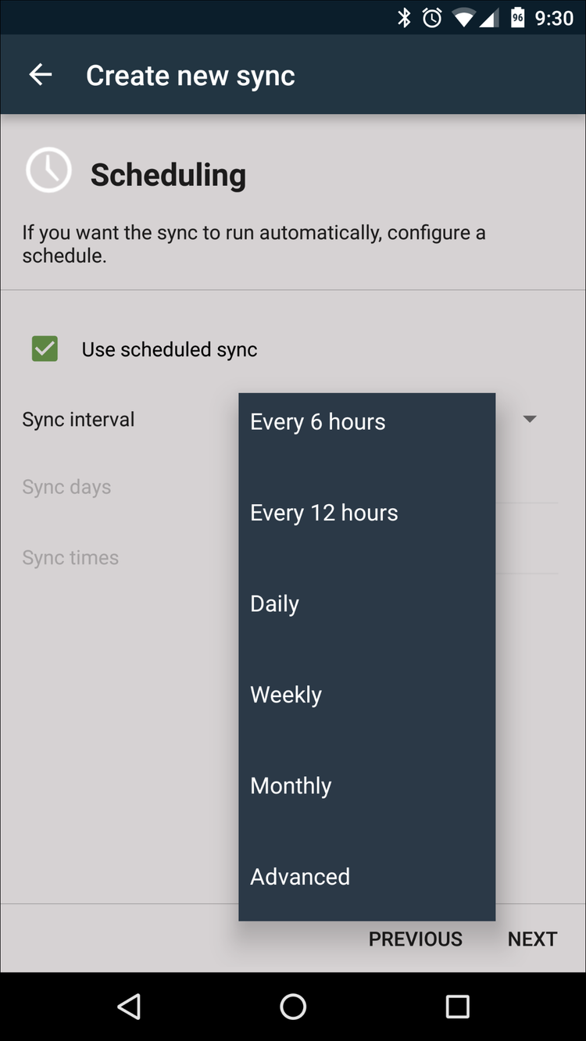This screenshot has width=586, height=1041.
Task: Click the NEXT button
Action: click(532, 939)
